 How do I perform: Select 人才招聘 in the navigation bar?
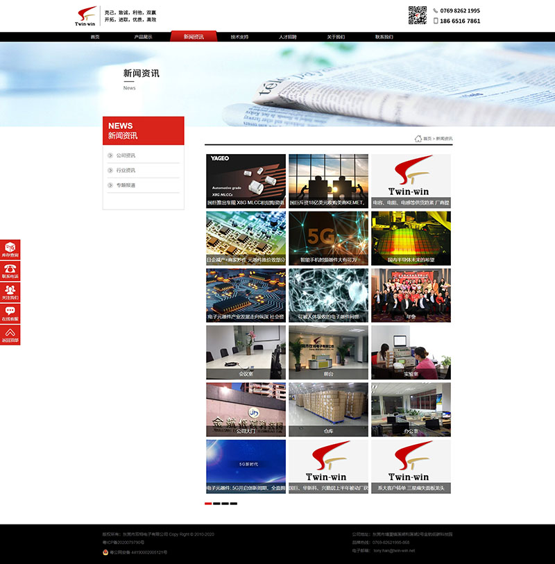click(288, 37)
